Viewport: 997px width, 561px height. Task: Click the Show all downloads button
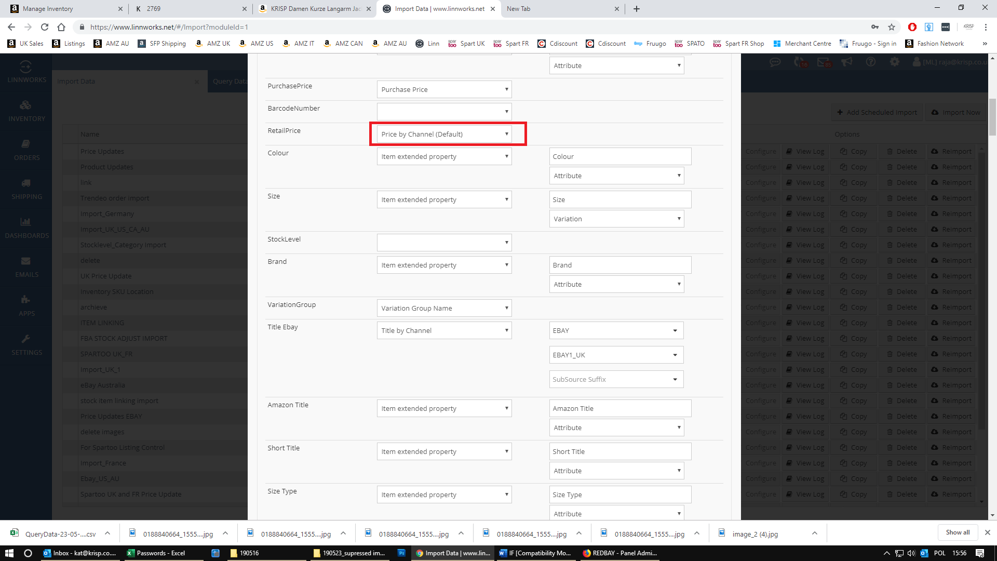[957, 532]
